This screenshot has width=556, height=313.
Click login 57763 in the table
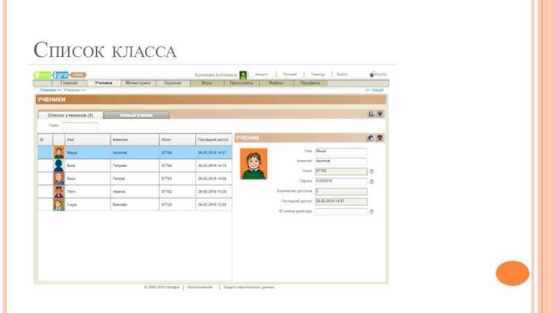[x=166, y=179]
